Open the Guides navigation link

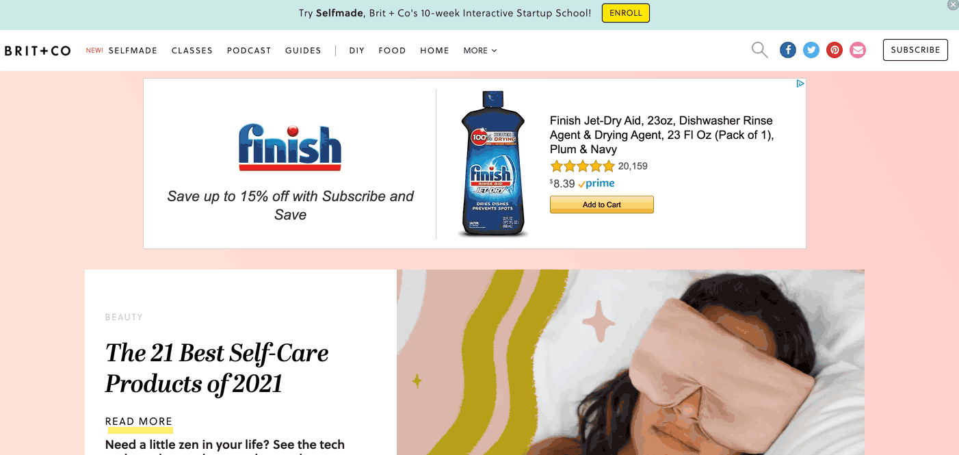[x=303, y=51]
